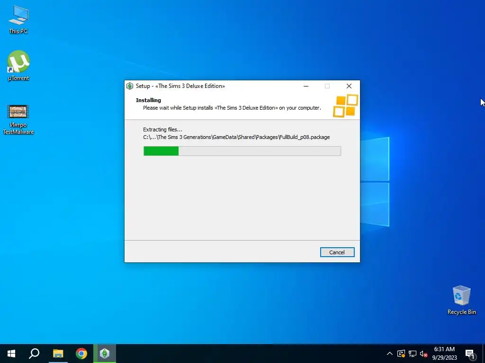The width and height of the screenshot is (485, 363).
Task: Click the Setup window title text
Action: (180, 86)
